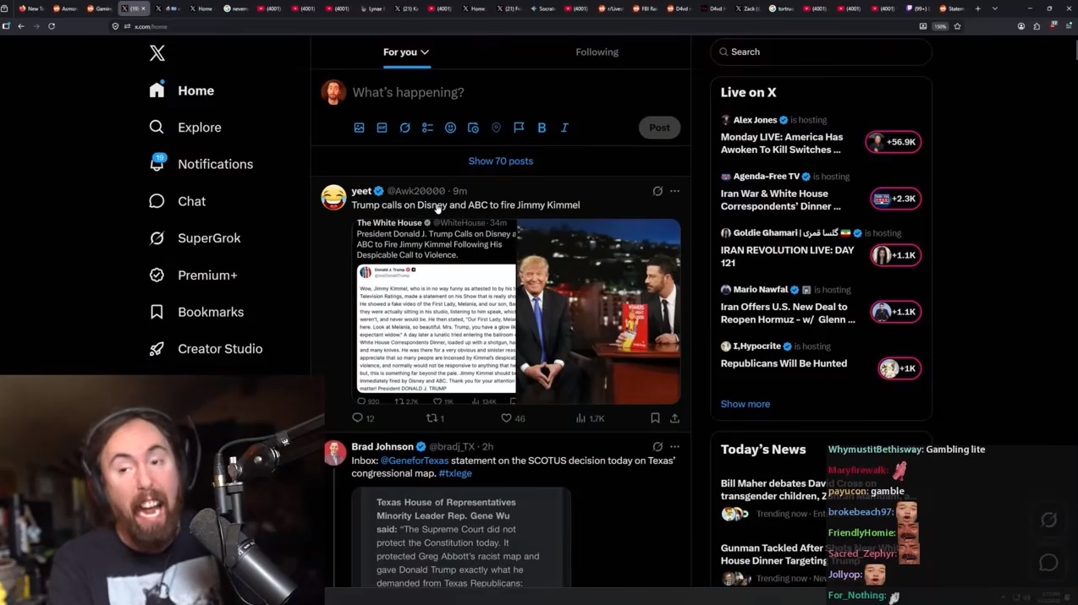Toggle italic formatting in composer
Viewport: 1078px width, 605px height.
tap(564, 128)
